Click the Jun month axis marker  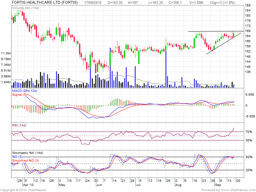(x=100, y=185)
